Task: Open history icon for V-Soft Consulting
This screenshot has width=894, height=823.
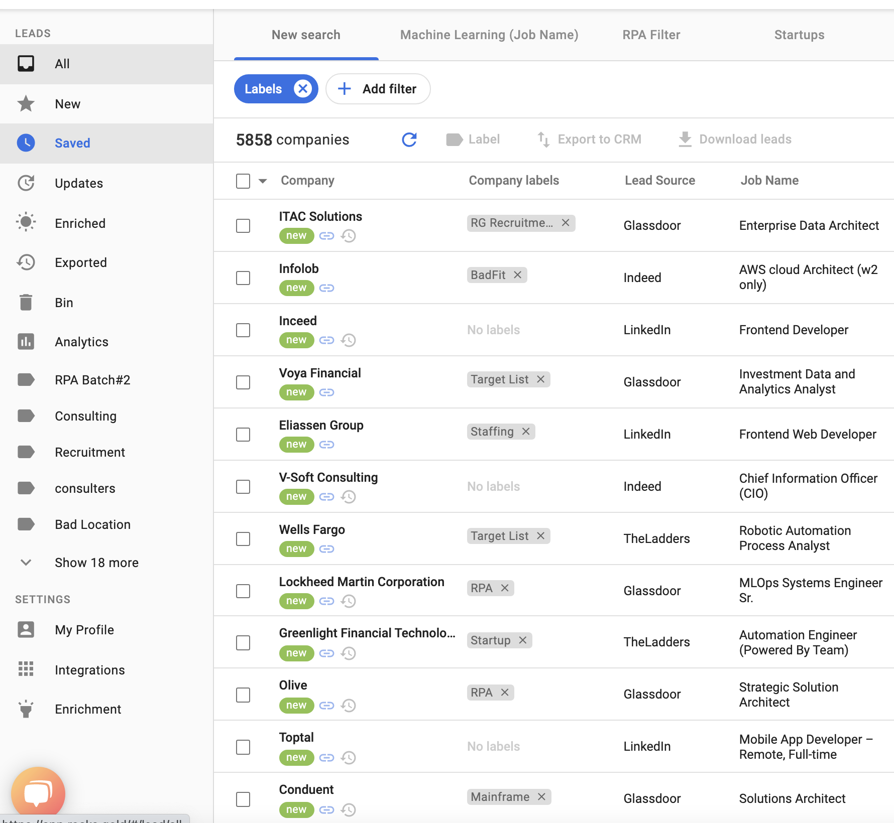Action: click(348, 497)
